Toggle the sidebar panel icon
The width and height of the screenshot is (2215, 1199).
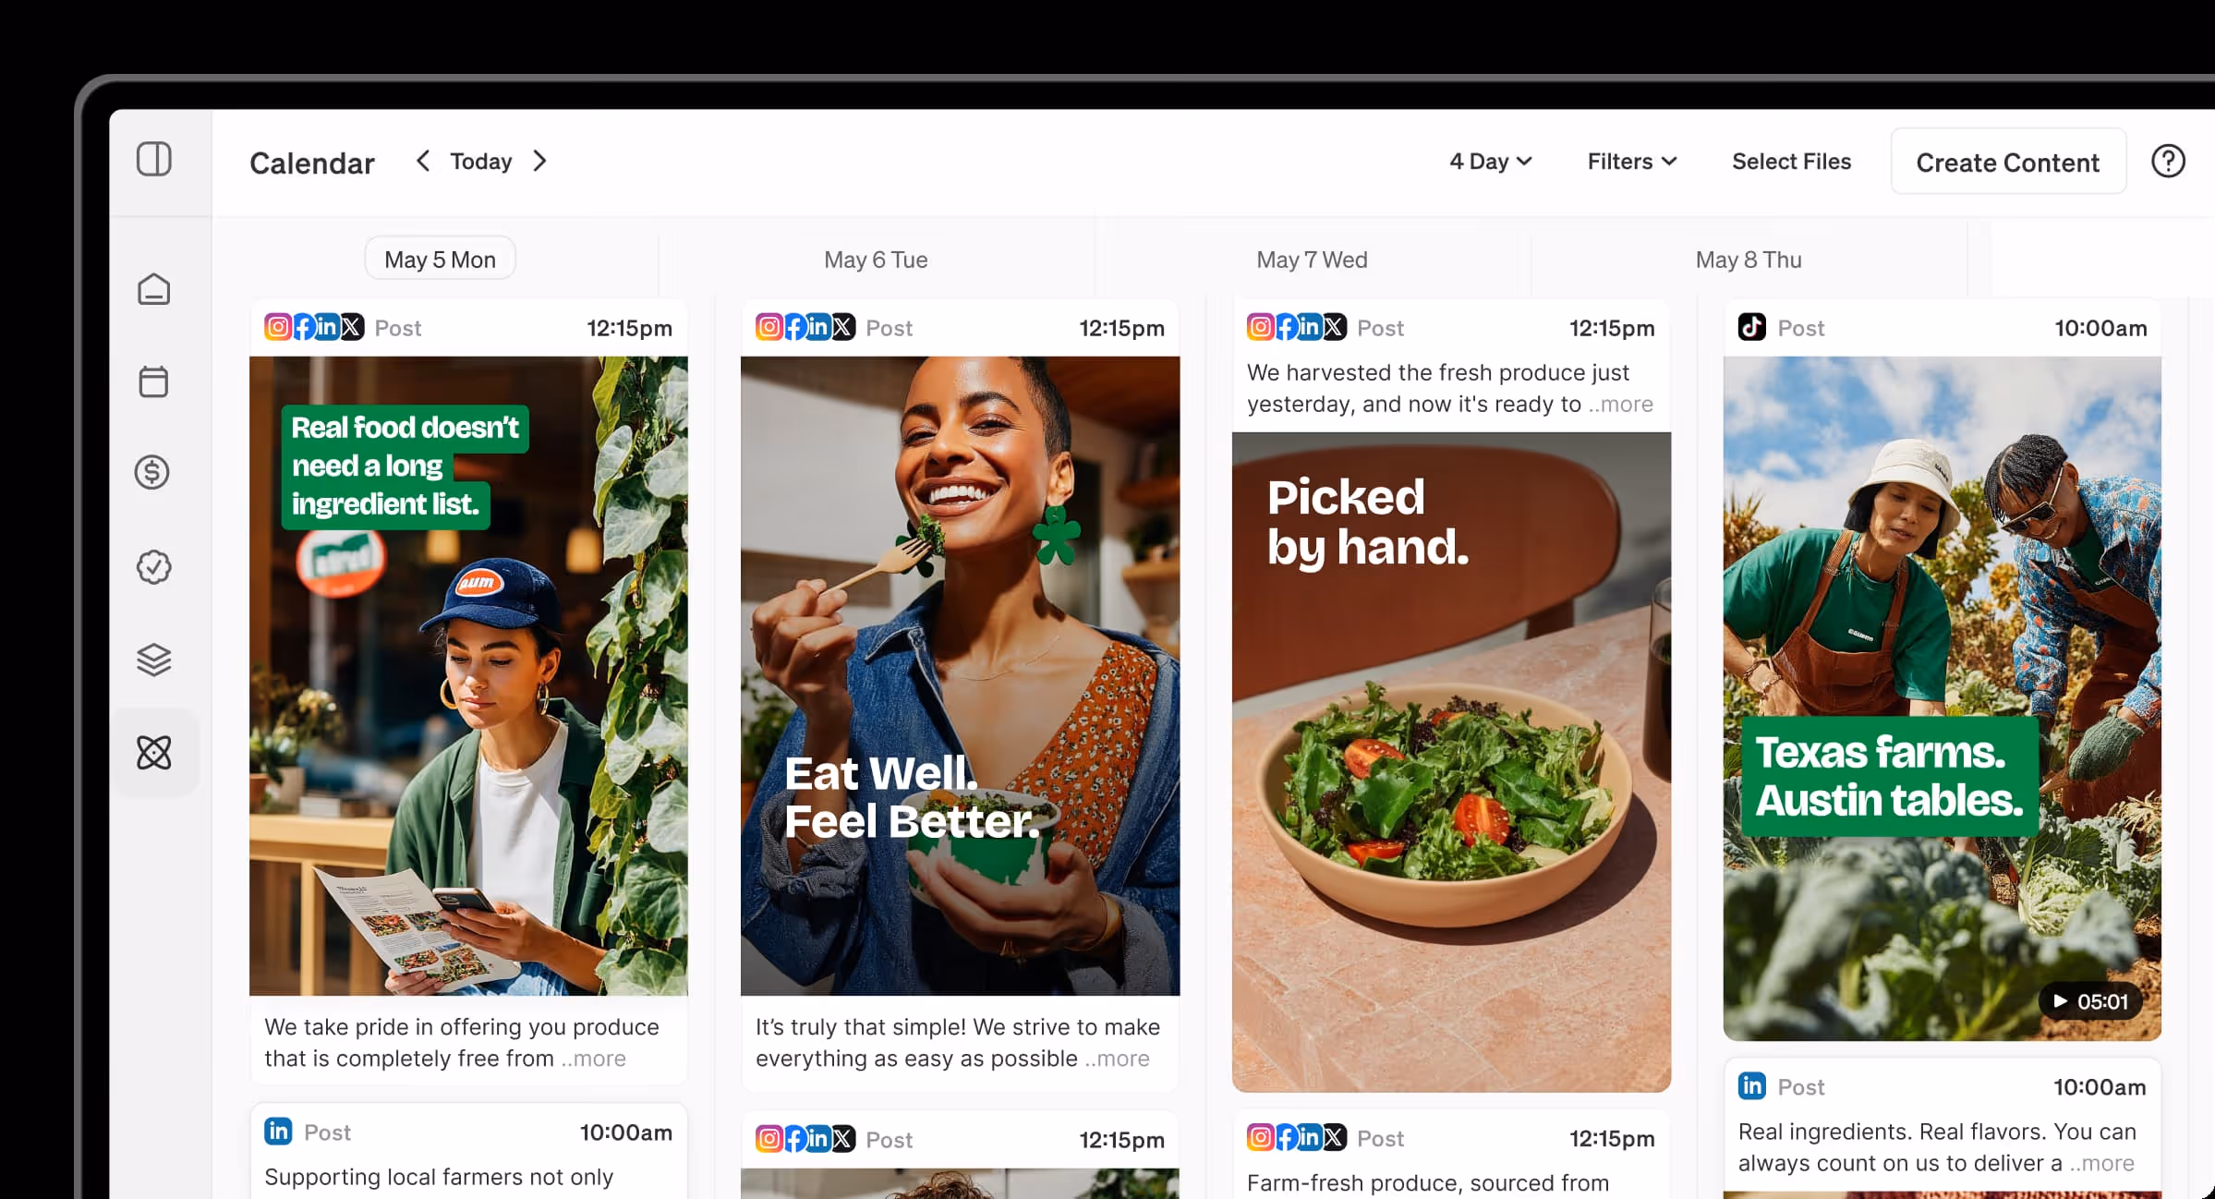pyautogui.click(x=154, y=159)
